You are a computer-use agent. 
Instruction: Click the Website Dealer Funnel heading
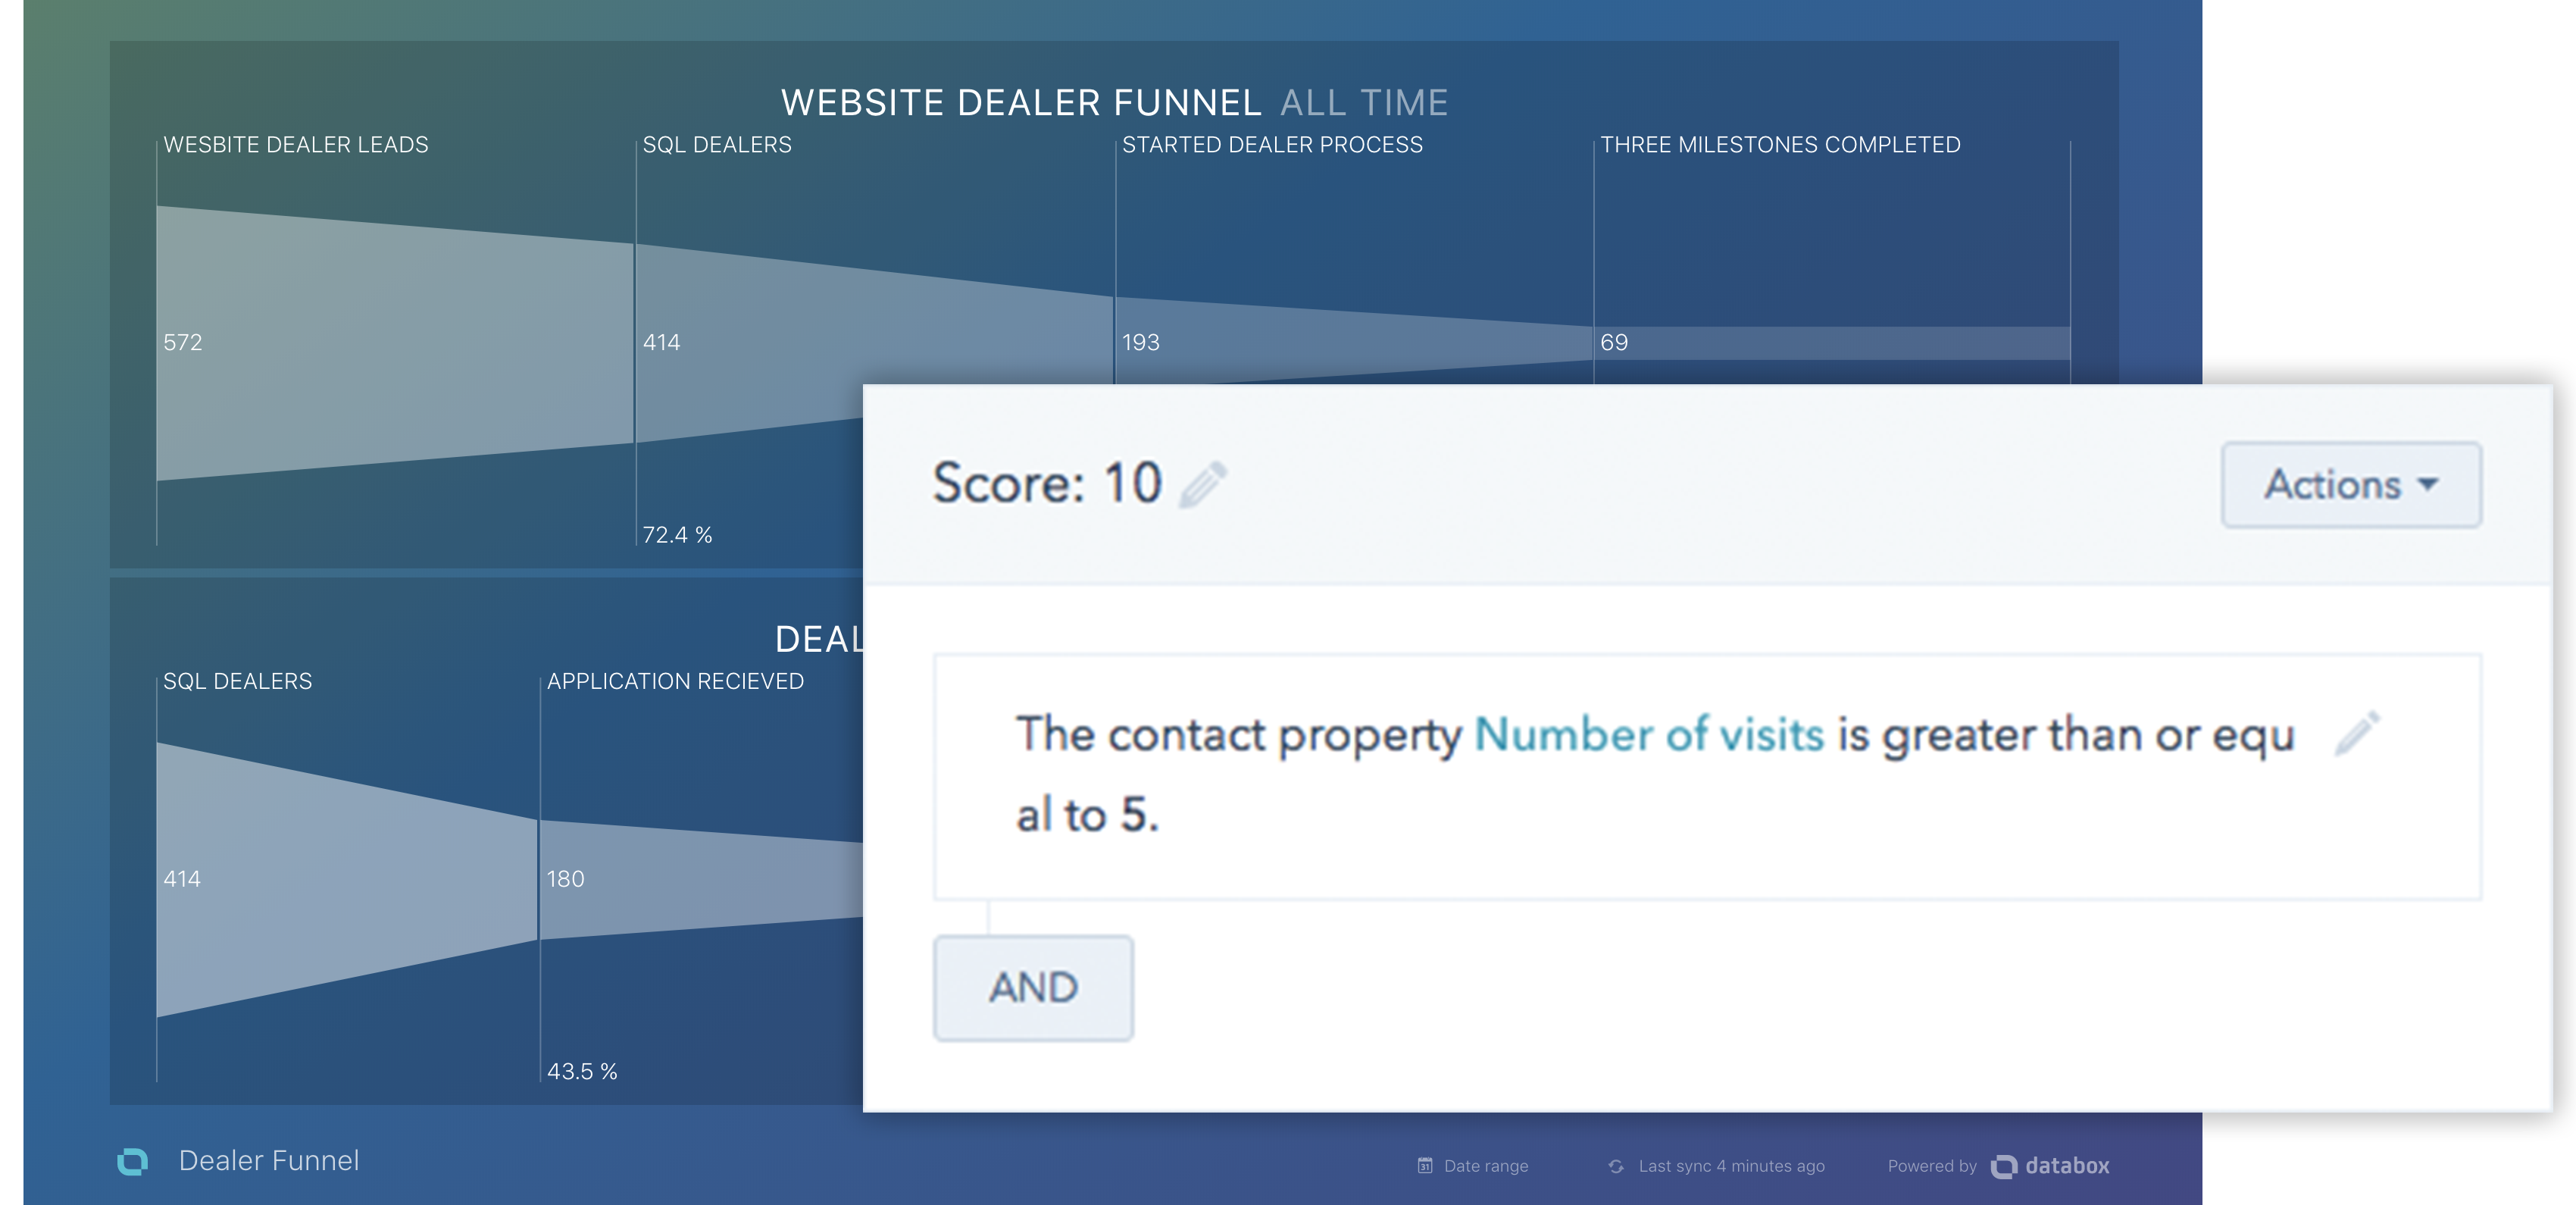coord(1021,102)
